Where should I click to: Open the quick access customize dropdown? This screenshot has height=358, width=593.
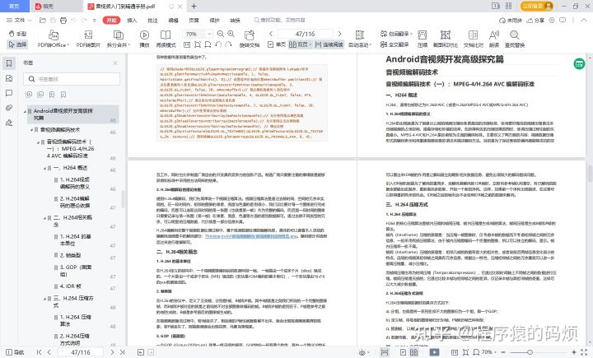pyautogui.click(x=95, y=20)
